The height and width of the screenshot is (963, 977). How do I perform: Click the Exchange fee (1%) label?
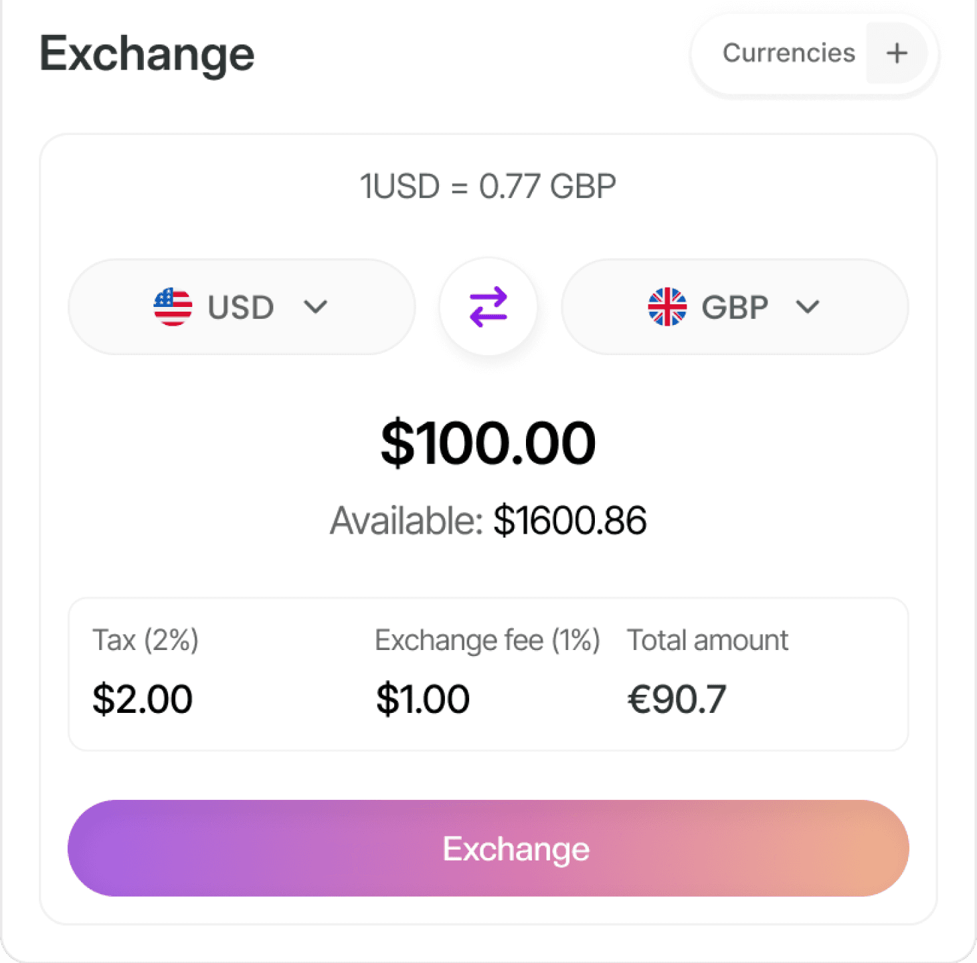click(486, 640)
